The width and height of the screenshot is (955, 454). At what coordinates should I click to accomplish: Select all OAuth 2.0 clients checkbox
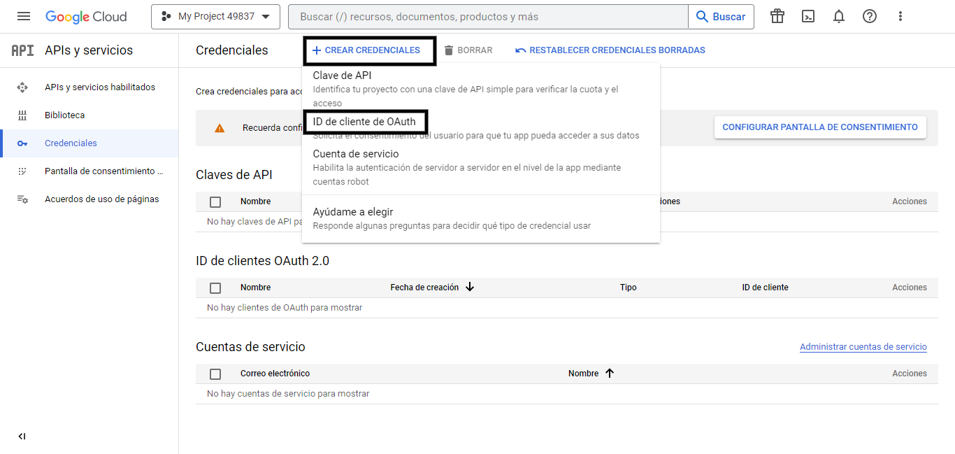(215, 288)
